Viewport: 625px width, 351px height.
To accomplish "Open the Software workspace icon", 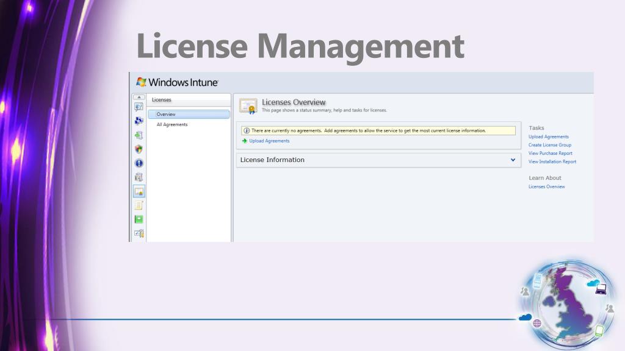I will click(139, 177).
